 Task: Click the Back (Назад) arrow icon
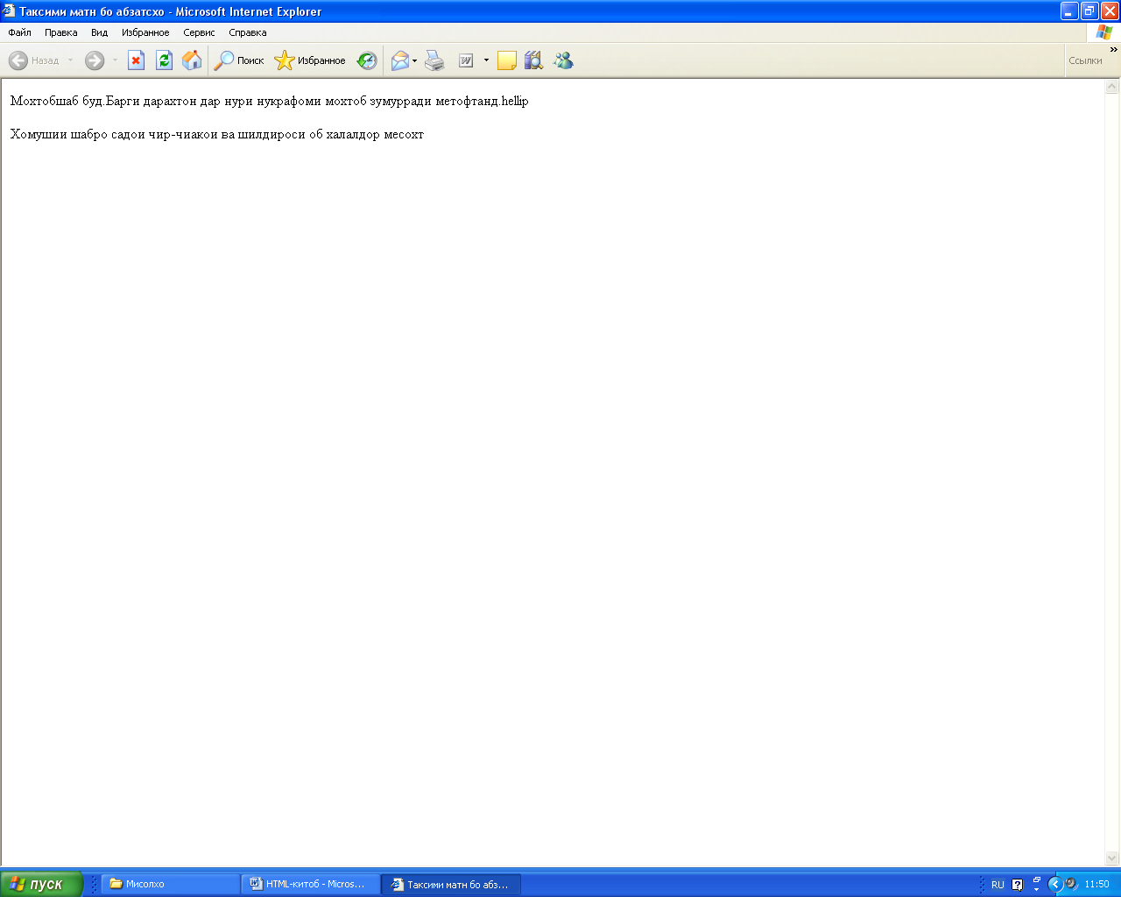point(18,60)
